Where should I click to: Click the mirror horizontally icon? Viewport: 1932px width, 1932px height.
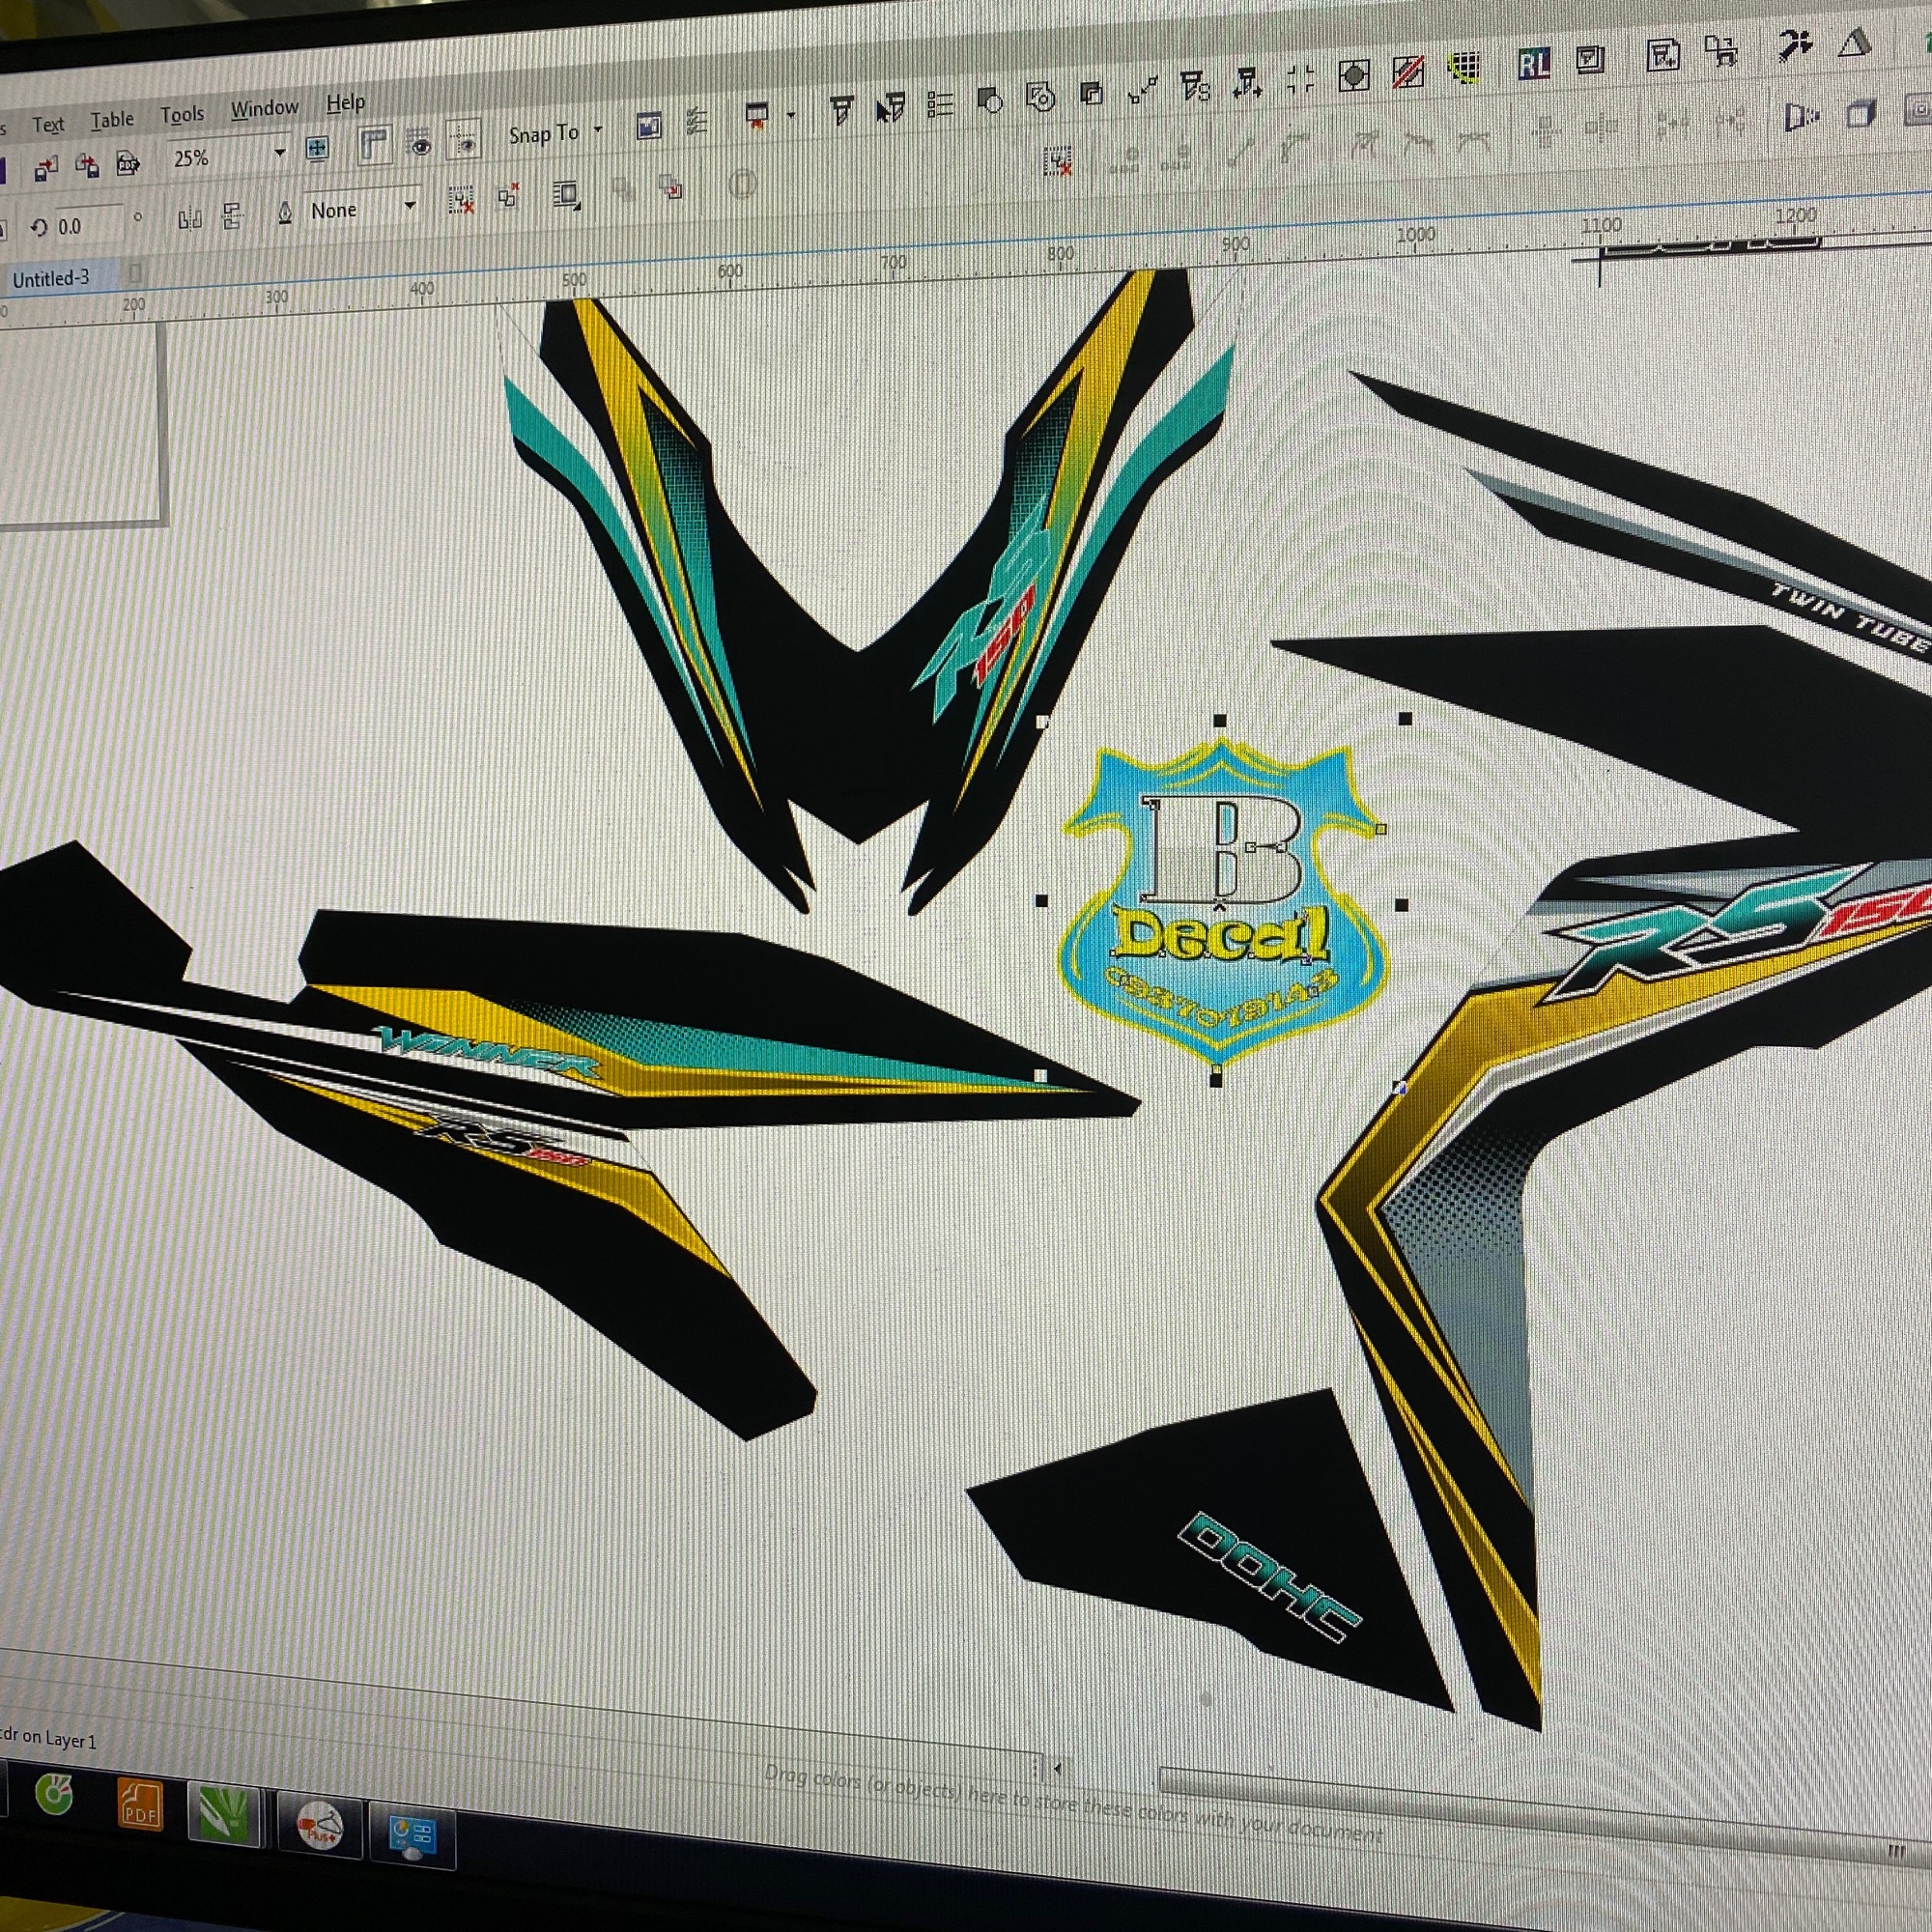coord(189,218)
